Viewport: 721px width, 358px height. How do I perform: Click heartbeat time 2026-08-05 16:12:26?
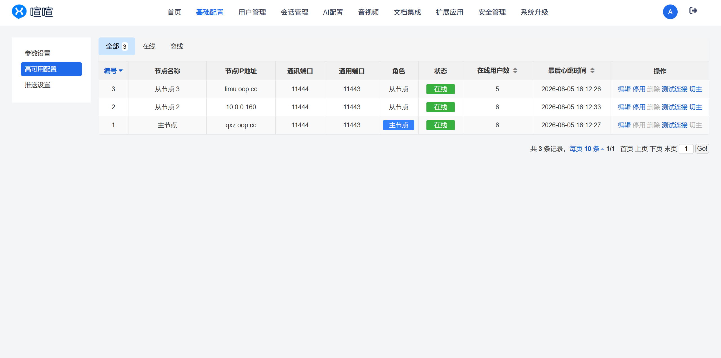point(571,89)
